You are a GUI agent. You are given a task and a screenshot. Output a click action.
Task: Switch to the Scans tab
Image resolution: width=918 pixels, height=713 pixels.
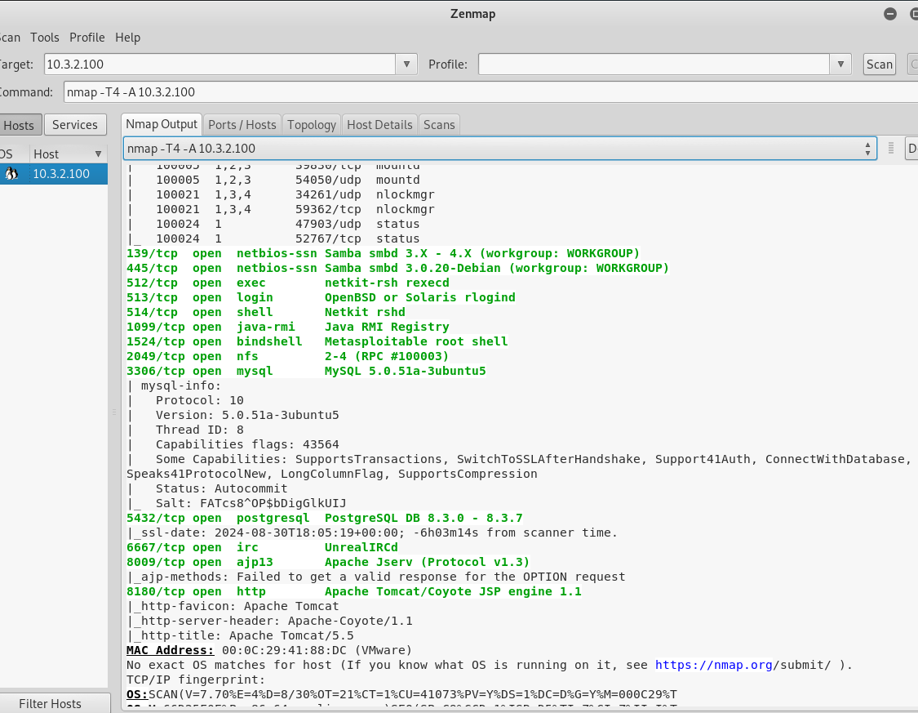439,124
